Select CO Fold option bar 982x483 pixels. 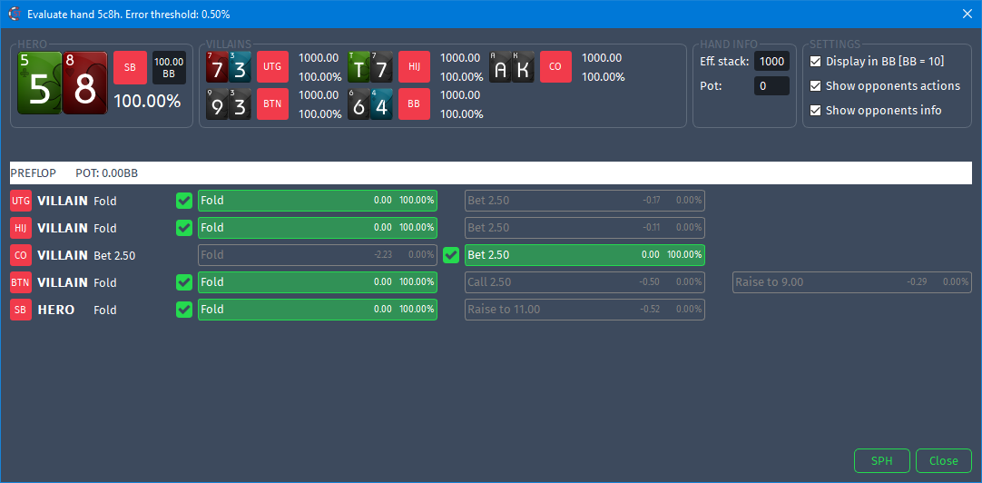click(x=318, y=255)
